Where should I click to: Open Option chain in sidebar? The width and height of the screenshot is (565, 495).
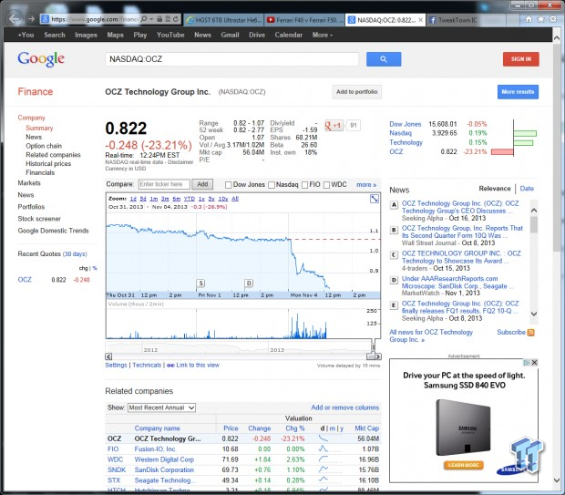44,146
